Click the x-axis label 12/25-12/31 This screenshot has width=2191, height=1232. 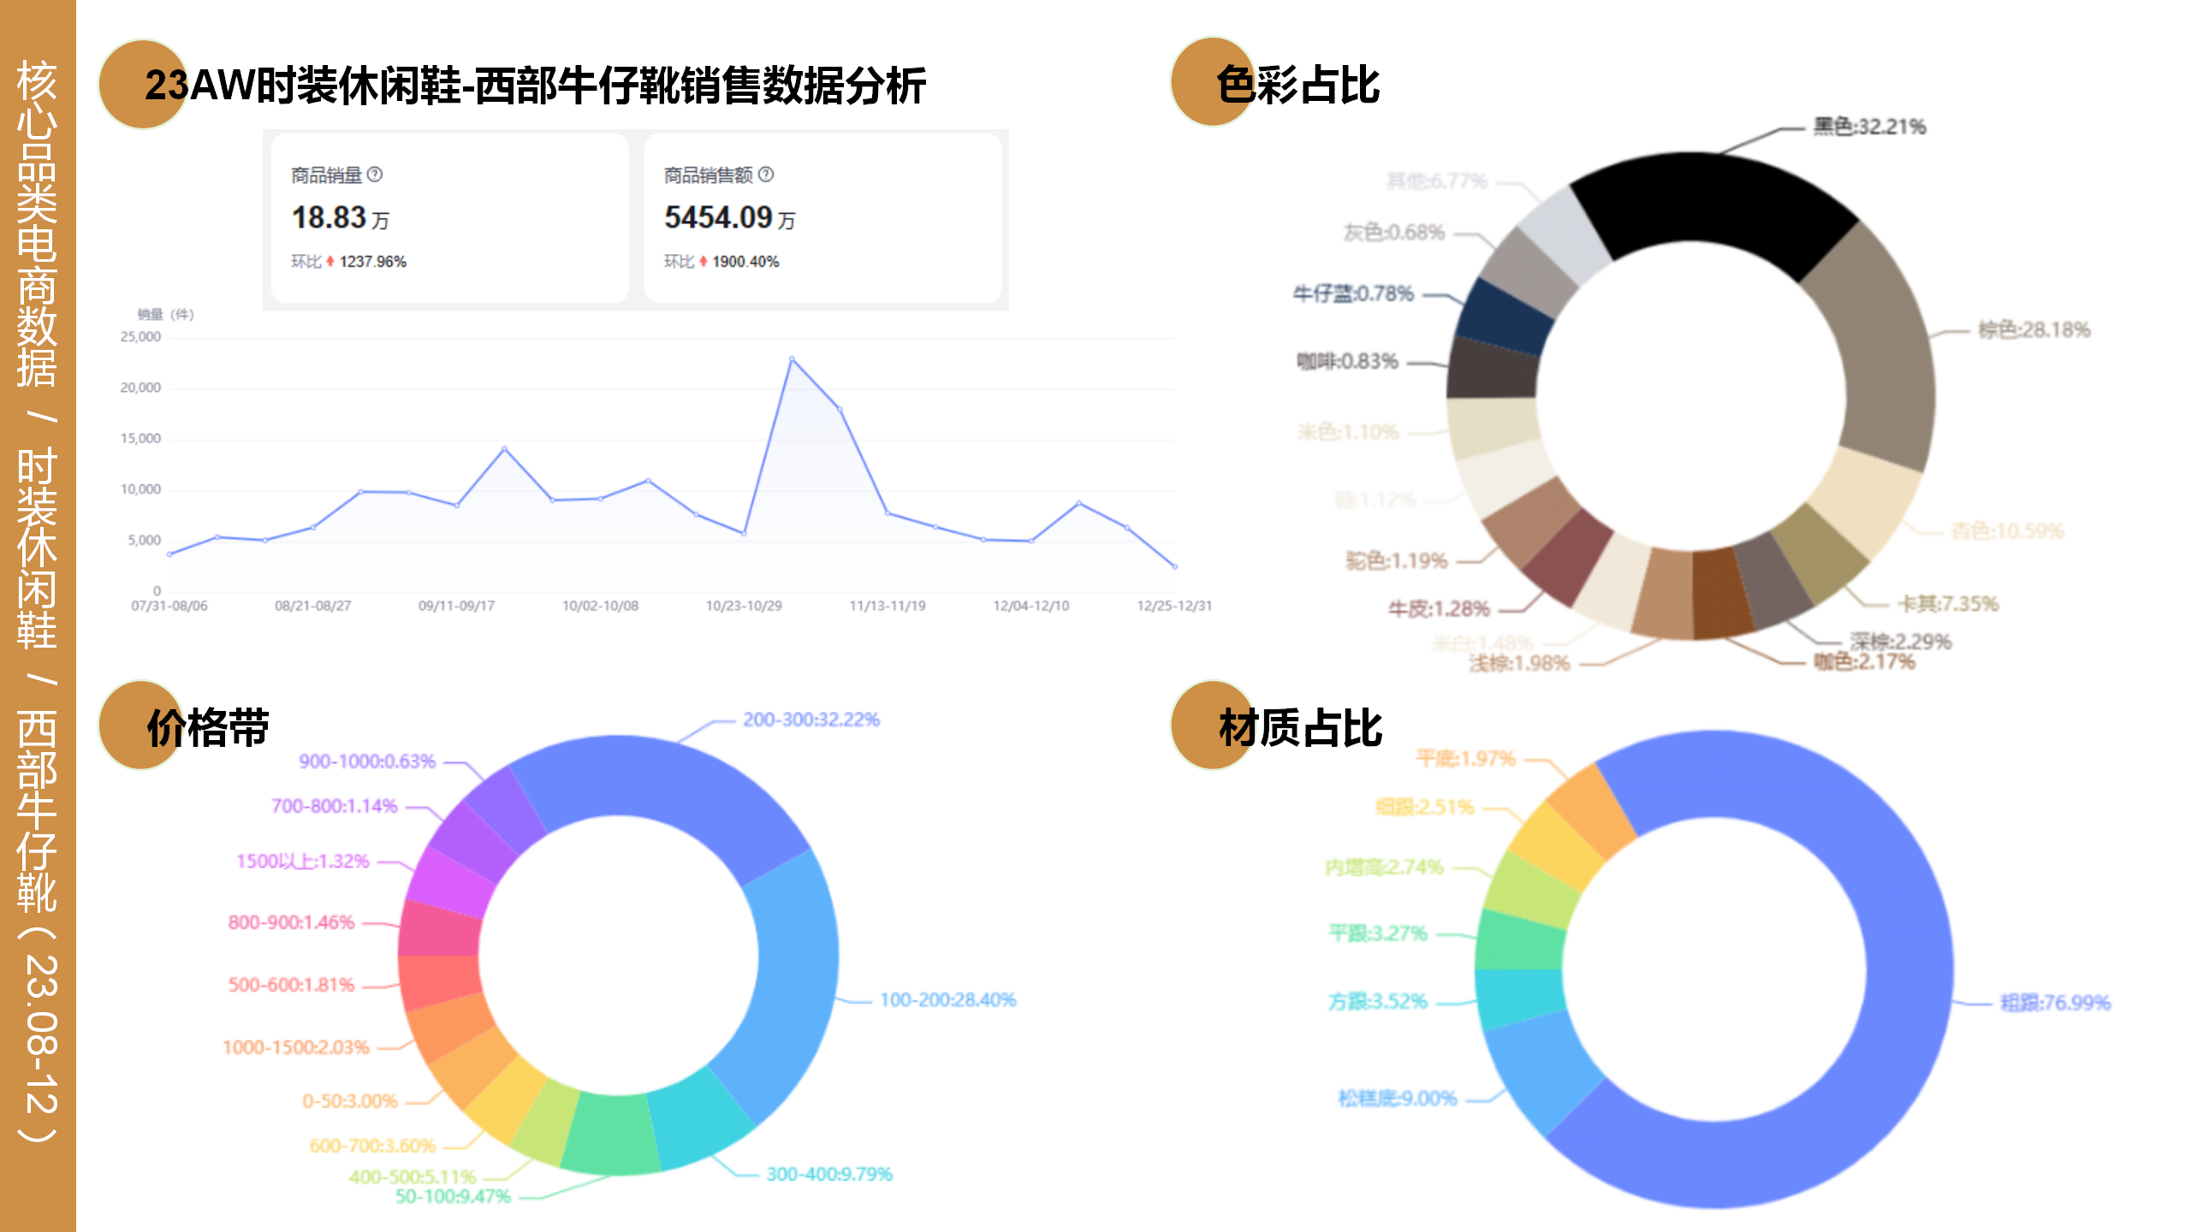[x=1174, y=606]
